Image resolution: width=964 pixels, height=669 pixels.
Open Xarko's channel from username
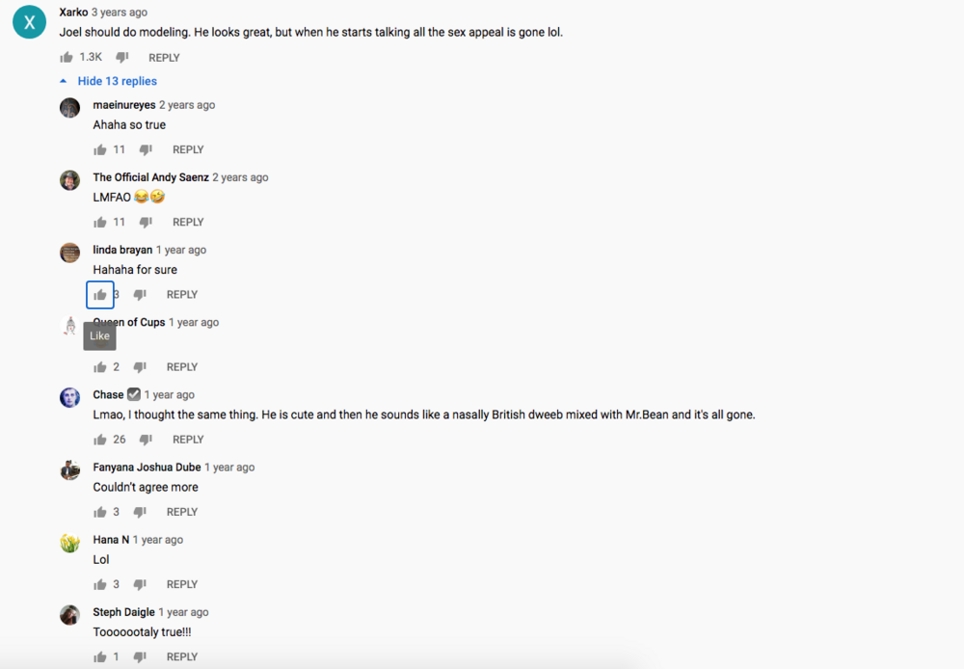coord(73,13)
